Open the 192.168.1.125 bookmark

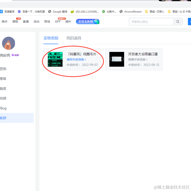[x=85, y=12]
